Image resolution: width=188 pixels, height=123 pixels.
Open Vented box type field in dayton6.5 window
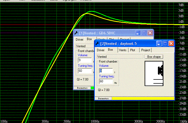120,57
